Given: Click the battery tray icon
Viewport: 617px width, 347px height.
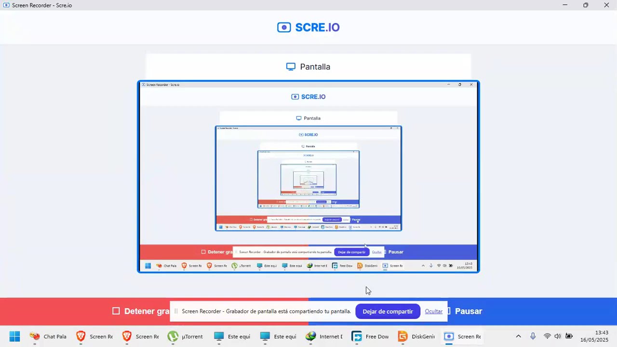Looking at the screenshot, I should pos(569,336).
